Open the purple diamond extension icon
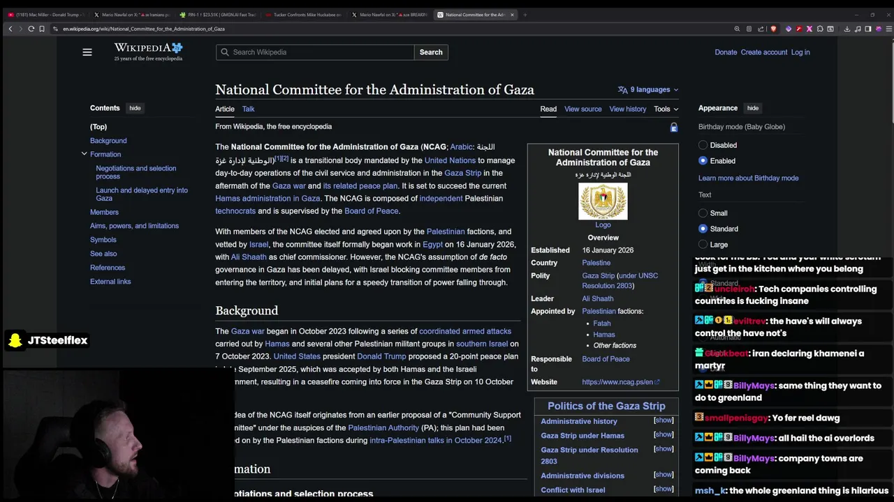Screen dimensions: 894x502 [x=789, y=29]
